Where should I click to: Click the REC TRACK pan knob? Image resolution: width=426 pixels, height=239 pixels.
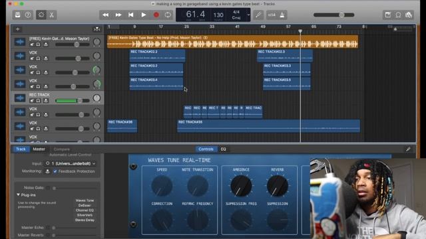[97, 98]
